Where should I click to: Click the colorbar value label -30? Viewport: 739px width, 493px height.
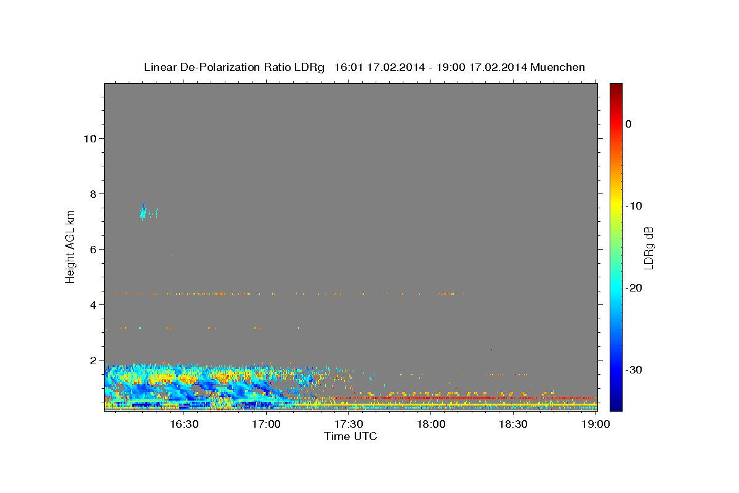pos(634,370)
